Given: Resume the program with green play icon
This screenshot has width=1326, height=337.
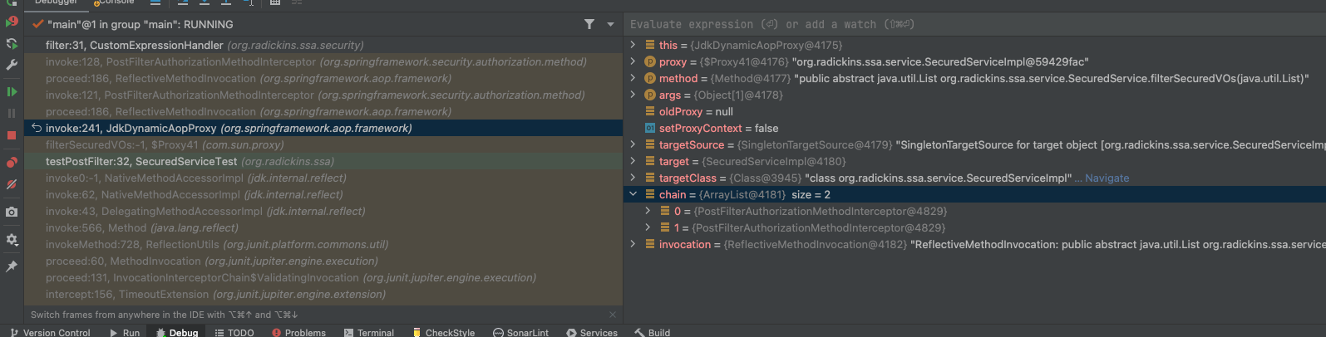Looking at the screenshot, I should coord(12,91).
